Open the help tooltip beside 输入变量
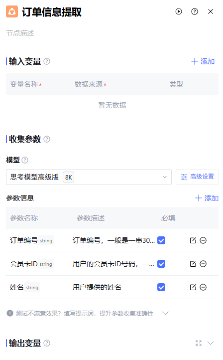The image size is (223, 360). coord(47,61)
